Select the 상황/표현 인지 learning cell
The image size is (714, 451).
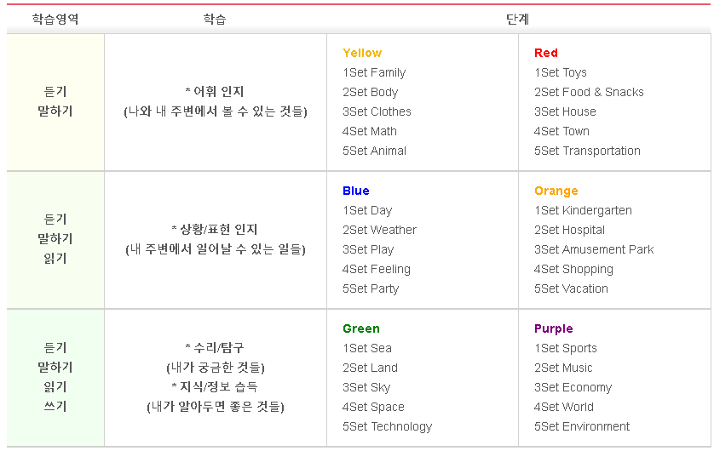pos(216,240)
